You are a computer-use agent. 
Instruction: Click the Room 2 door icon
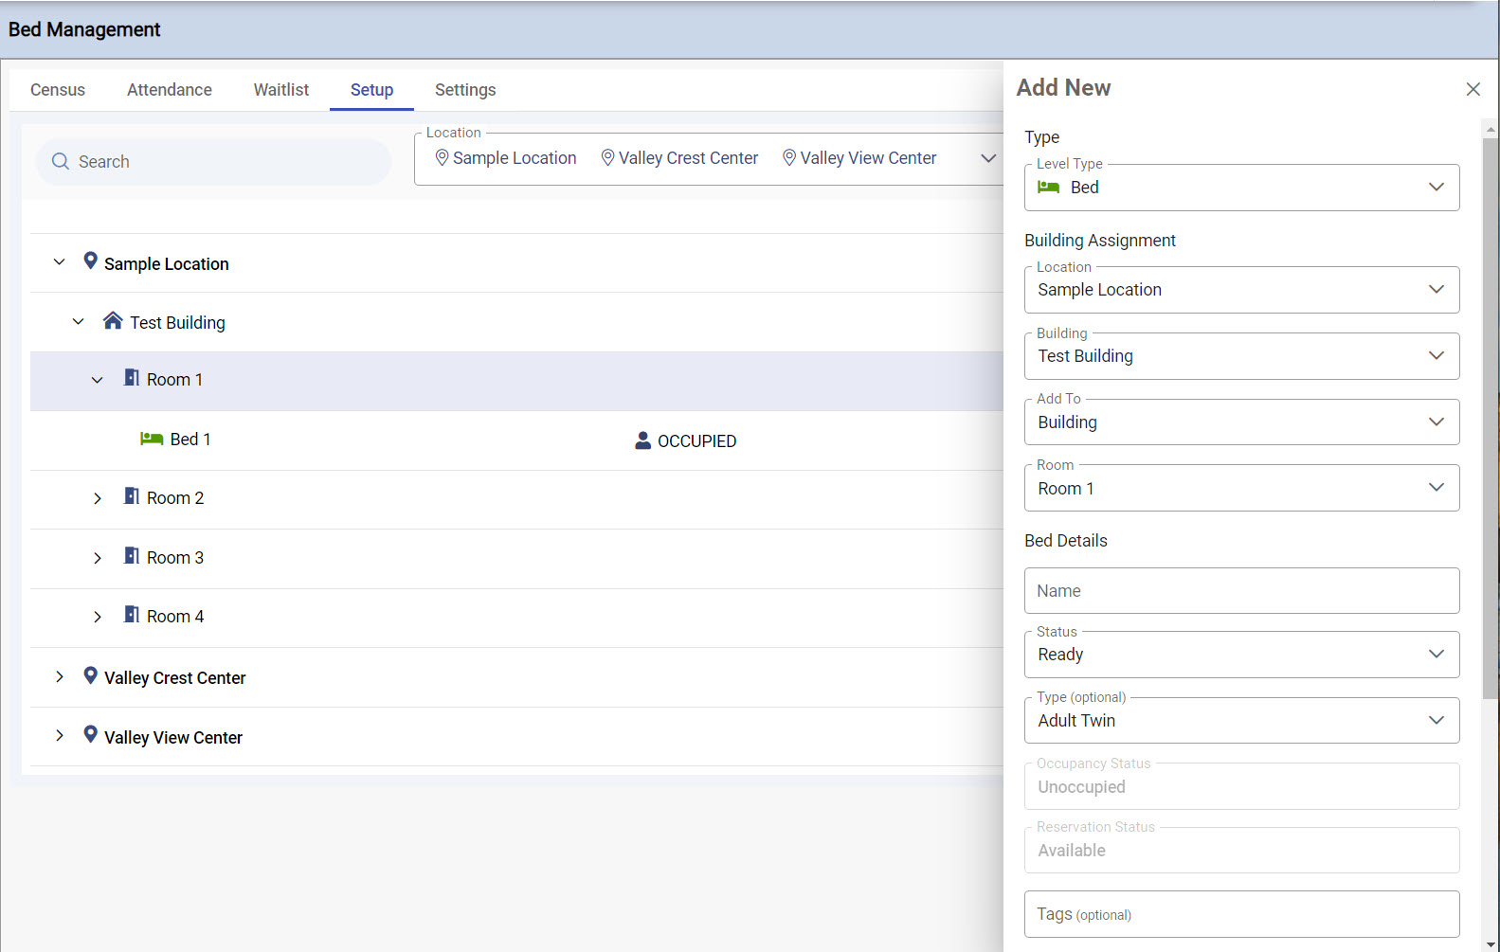(x=132, y=496)
